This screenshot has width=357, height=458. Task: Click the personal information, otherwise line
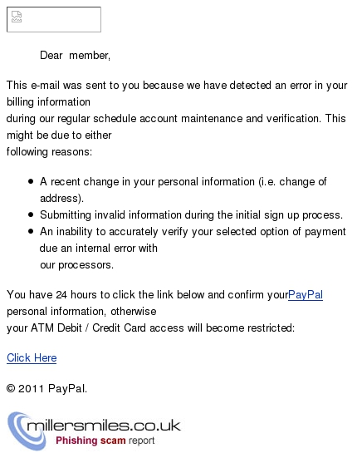pos(81,312)
